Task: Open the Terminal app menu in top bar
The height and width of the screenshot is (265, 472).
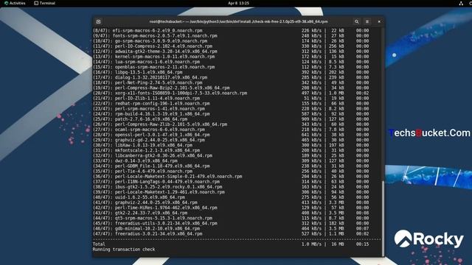Action: [44, 3]
